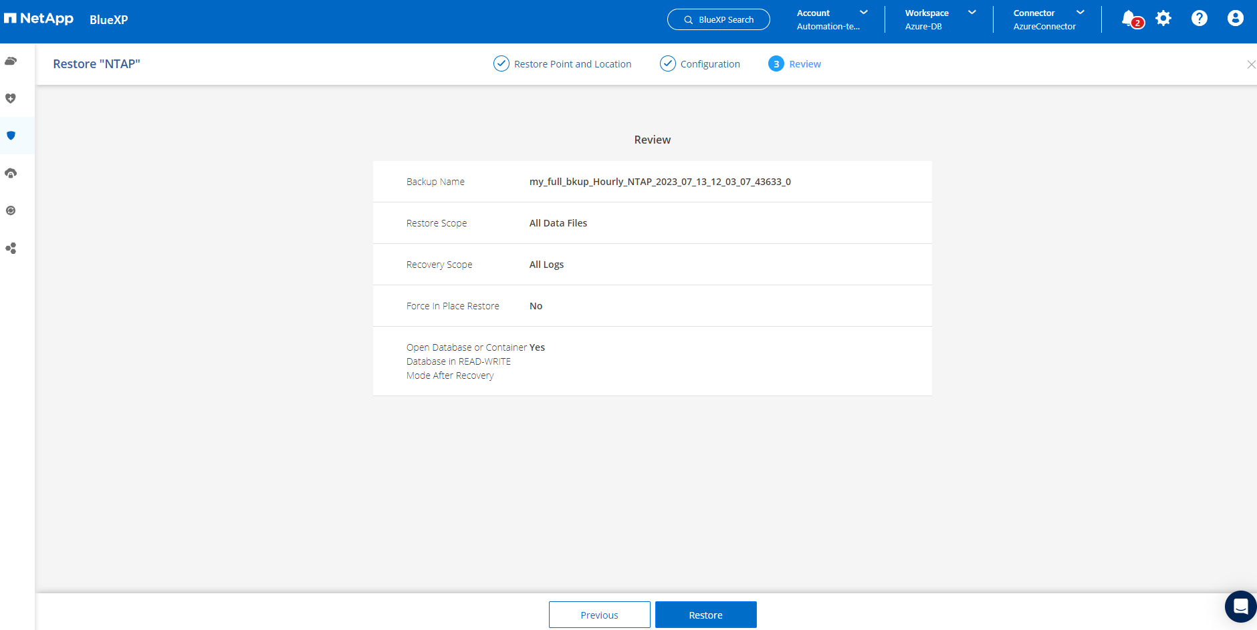Click the Restore button
Image resolution: width=1257 pixels, height=630 pixels.
pyautogui.click(x=705, y=615)
